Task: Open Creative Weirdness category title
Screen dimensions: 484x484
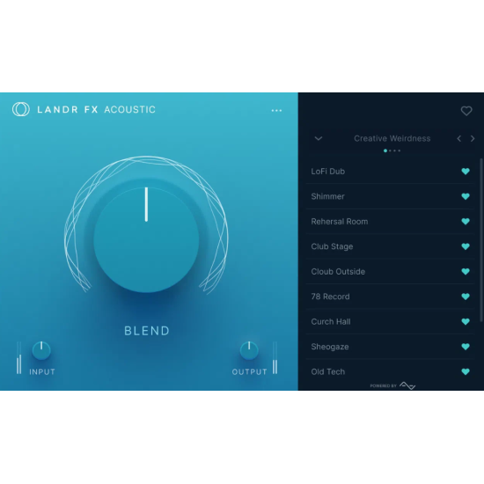Action: (392, 138)
